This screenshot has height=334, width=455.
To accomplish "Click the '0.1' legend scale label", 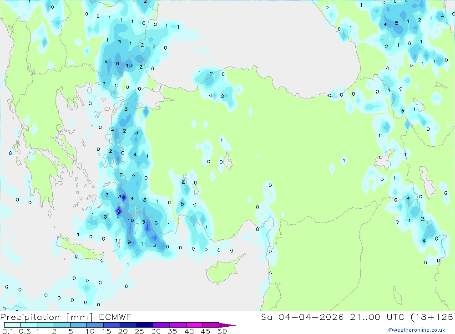I will pos(8,331).
